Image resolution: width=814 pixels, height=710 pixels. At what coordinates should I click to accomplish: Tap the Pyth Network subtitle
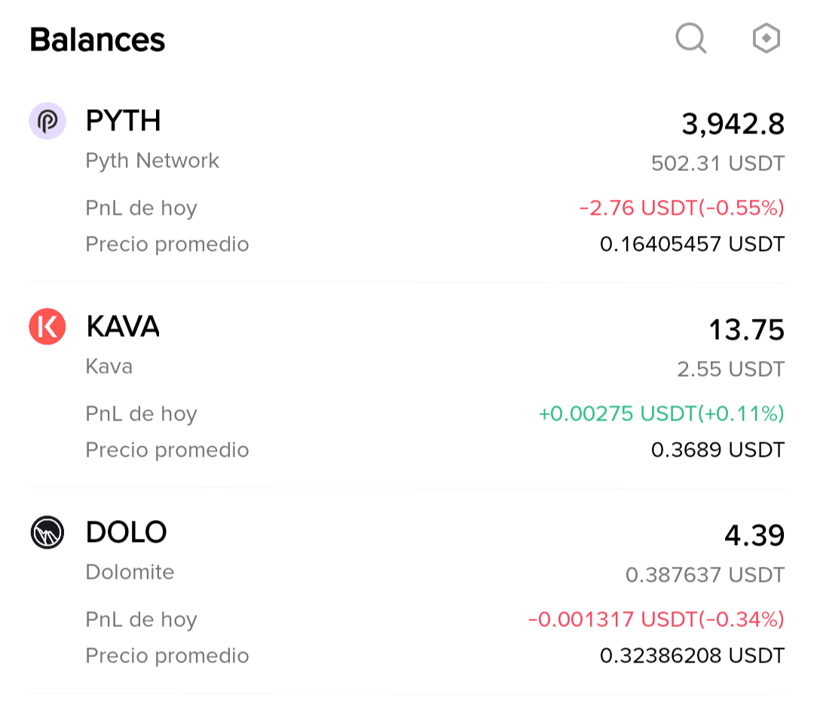click(152, 161)
